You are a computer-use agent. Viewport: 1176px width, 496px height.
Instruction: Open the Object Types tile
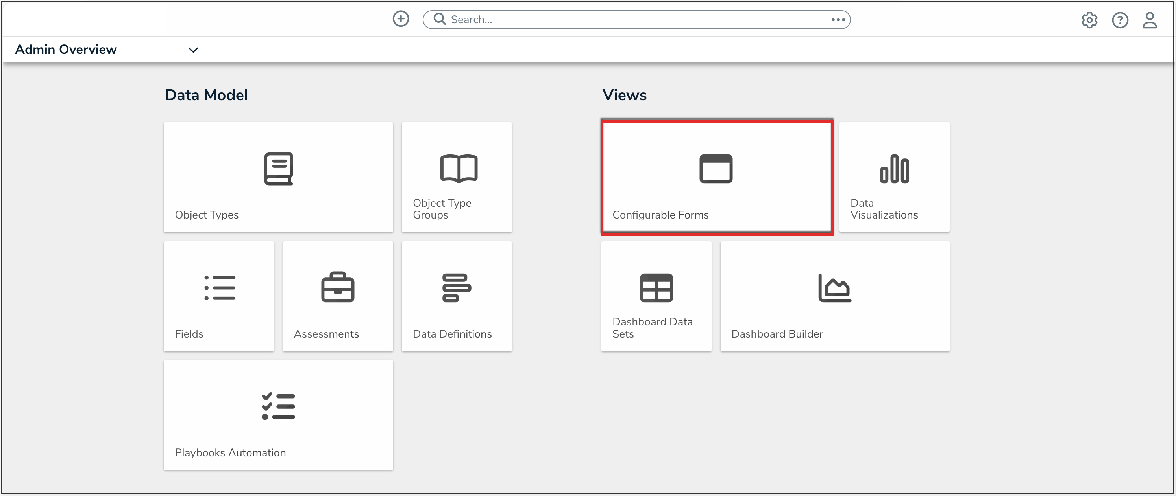[x=278, y=177]
